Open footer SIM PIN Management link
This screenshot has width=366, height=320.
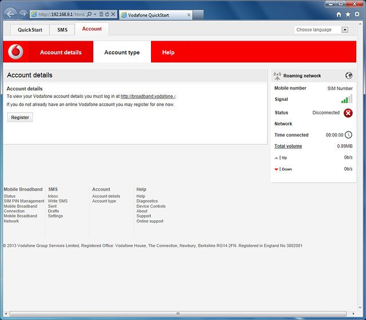24,201
